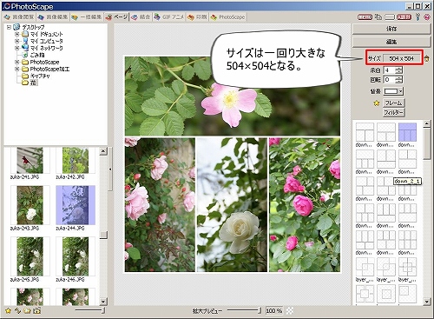Open the 背景 background color dropdown arrow
Image resolution: width=434 pixels, height=319 pixels.
(400, 91)
